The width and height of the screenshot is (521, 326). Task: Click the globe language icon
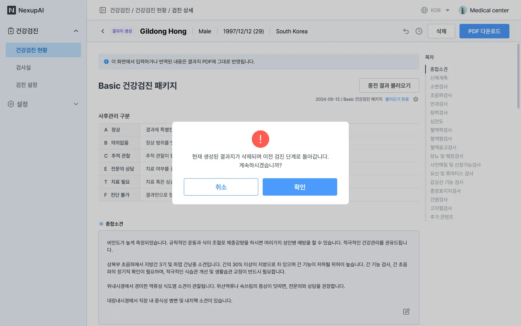point(424,10)
